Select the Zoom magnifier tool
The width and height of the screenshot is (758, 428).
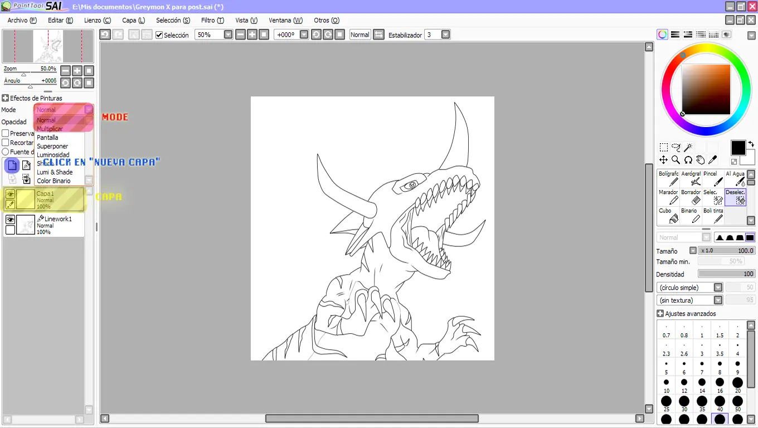[676, 160]
